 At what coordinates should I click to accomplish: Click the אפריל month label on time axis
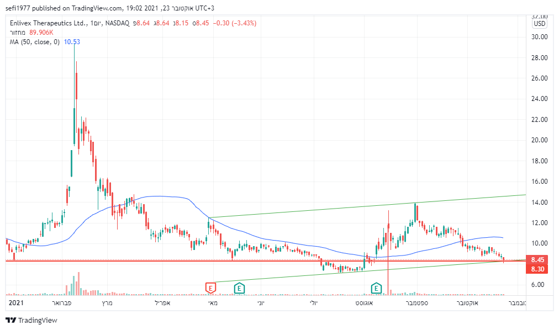(x=162, y=303)
